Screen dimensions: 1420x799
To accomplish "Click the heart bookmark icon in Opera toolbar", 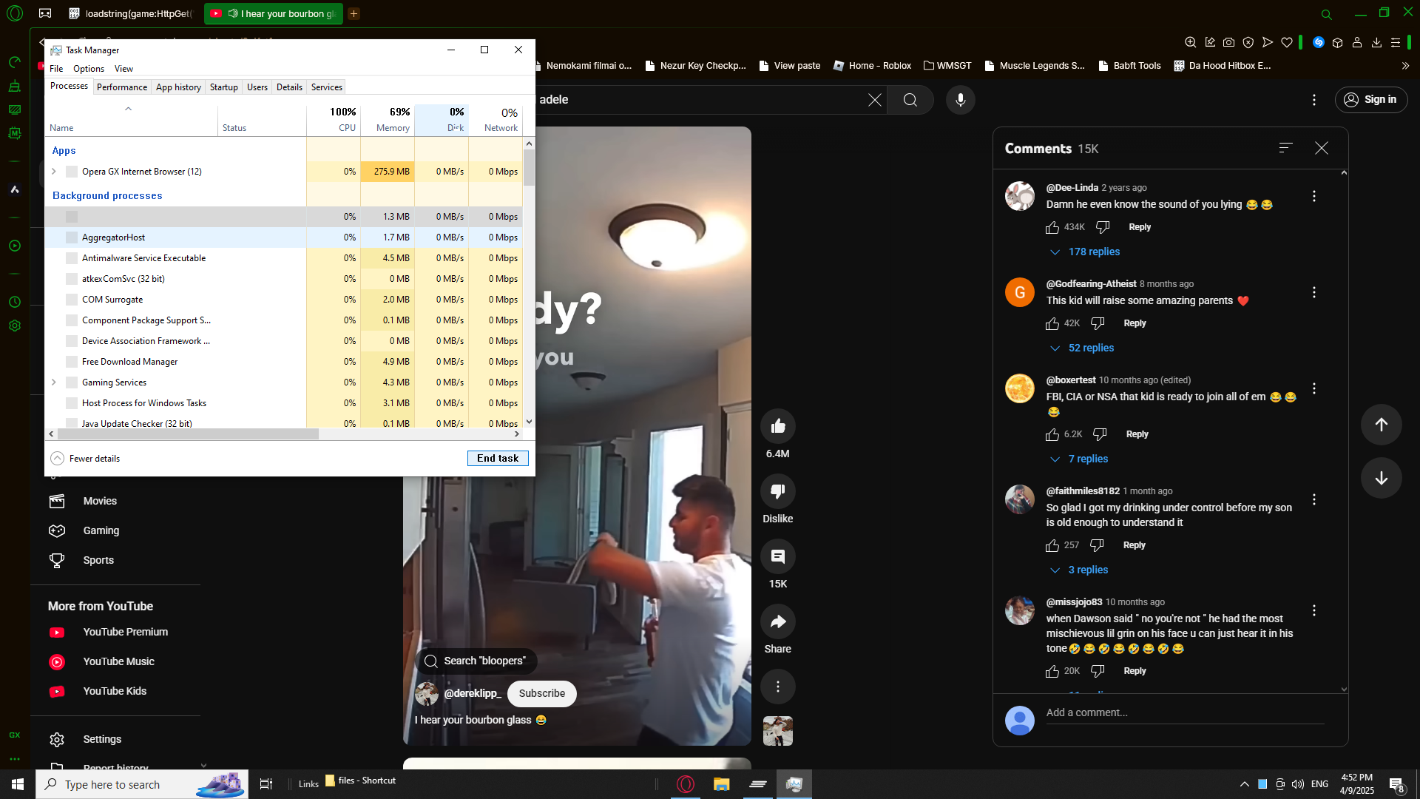I will point(1287,43).
